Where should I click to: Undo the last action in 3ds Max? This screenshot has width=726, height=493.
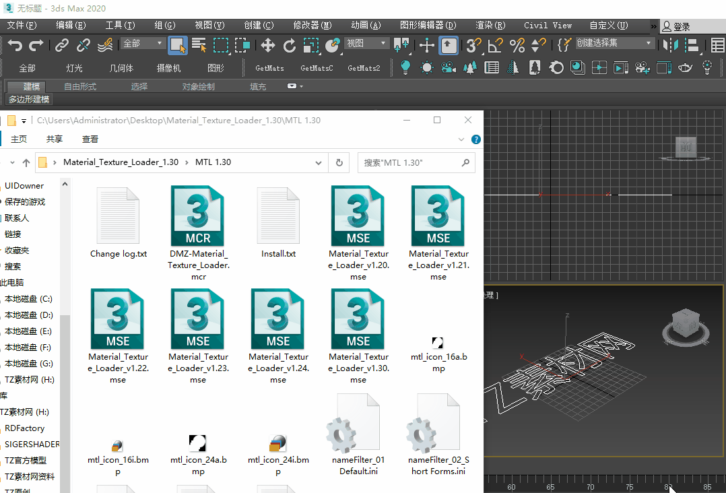[x=15, y=45]
